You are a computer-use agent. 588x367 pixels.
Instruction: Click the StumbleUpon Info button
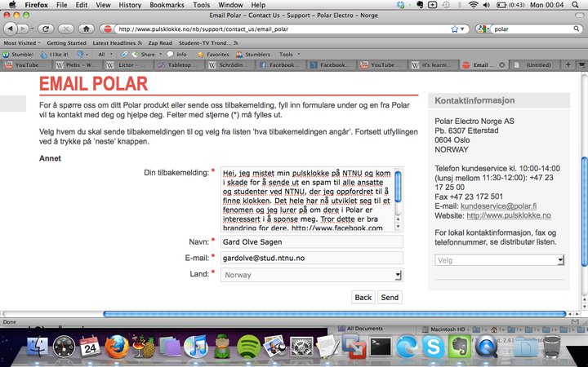pyautogui.click(x=177, y=55)
